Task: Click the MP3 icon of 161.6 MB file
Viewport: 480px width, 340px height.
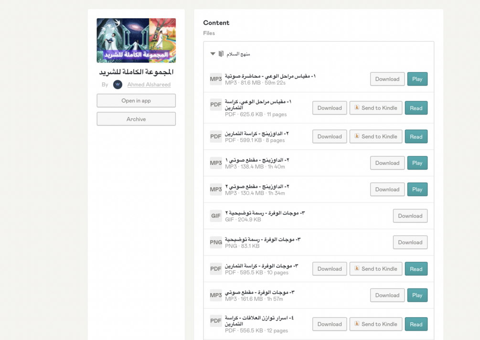Action: (x=216, y=295)
